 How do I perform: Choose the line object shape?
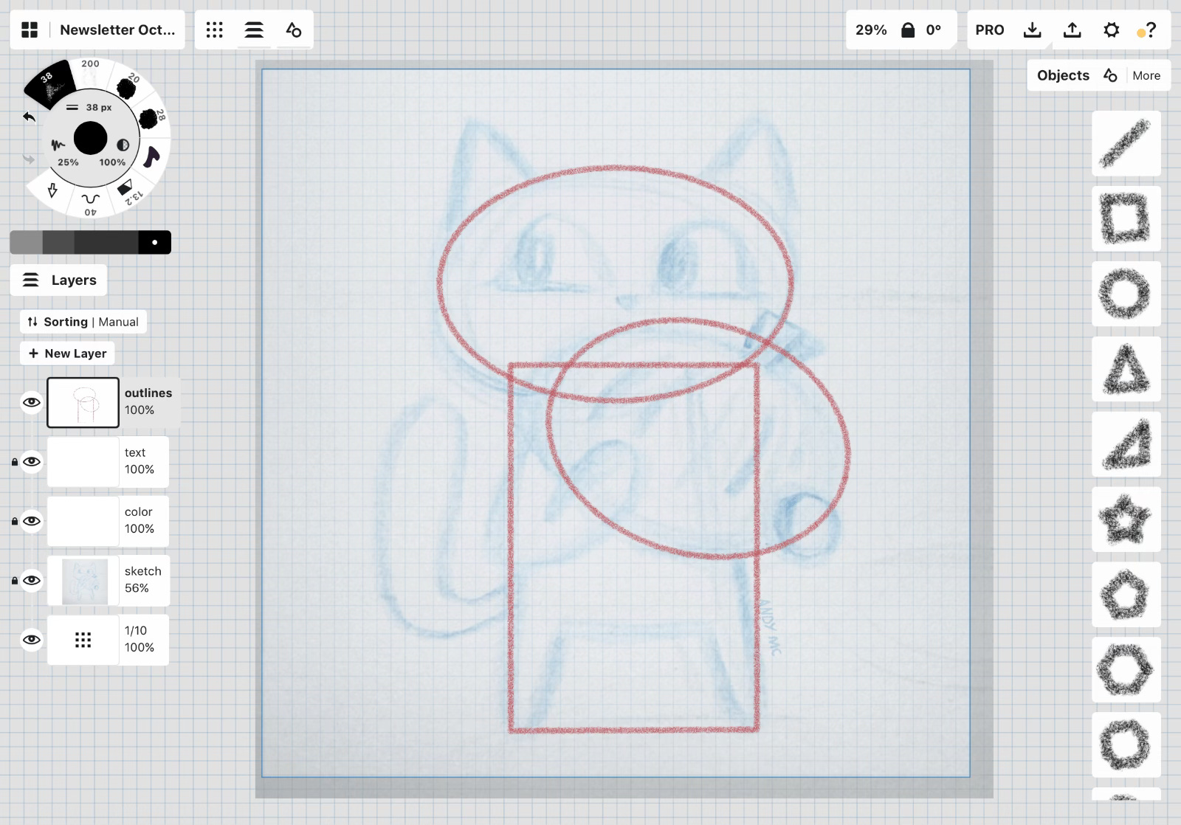[x=1126, y=144]
